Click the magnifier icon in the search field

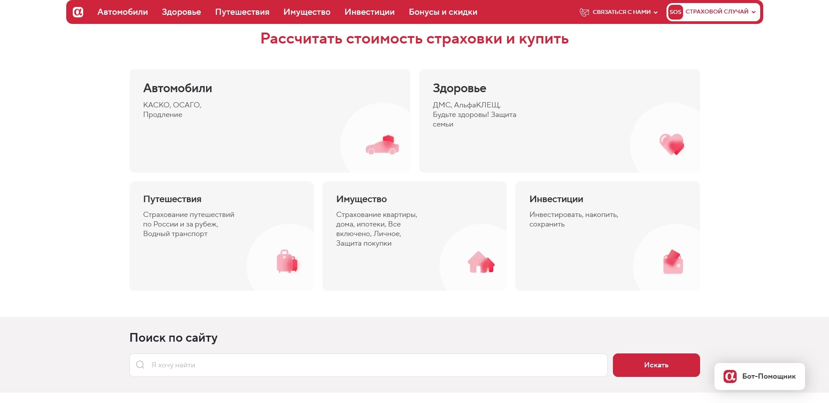[140, 365]
